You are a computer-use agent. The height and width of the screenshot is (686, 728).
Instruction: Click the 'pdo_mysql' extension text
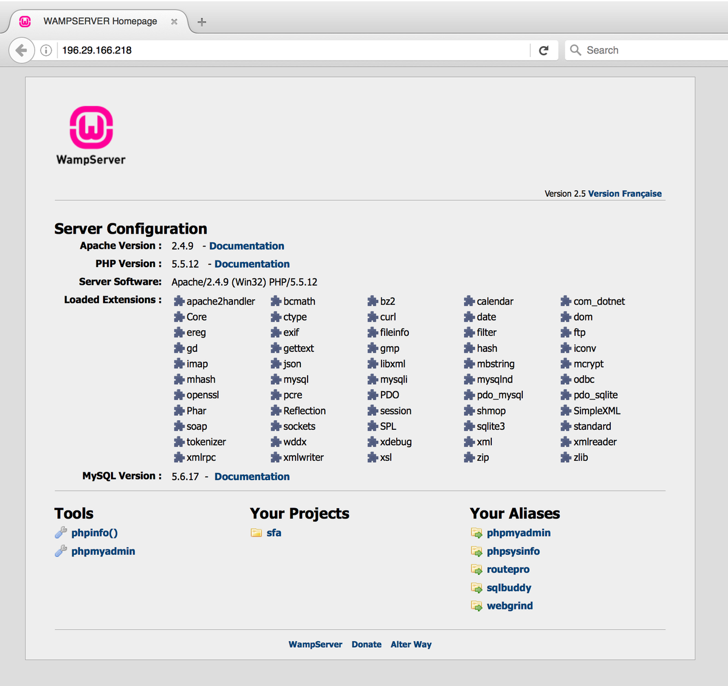click(500, 395)
